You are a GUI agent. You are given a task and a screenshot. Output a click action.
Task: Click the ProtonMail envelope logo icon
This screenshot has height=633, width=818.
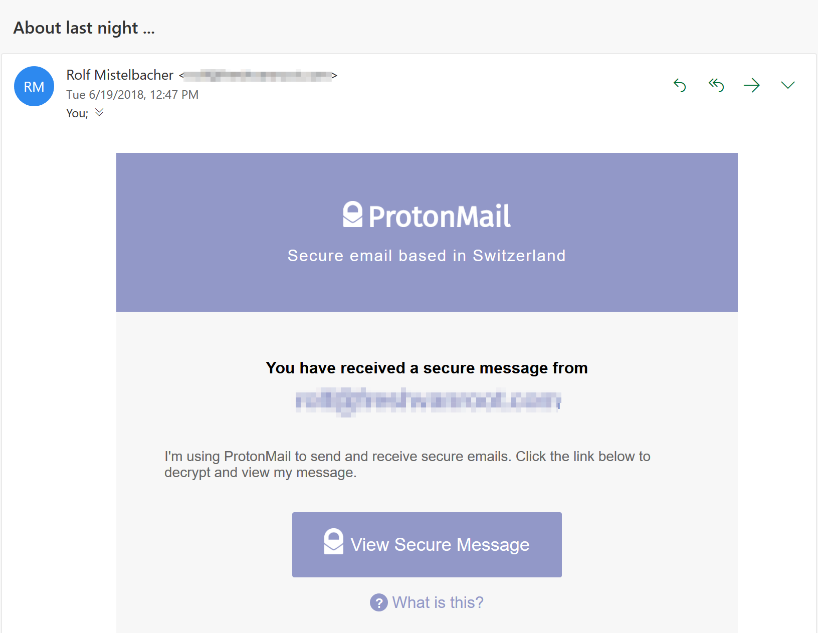click(352, 215)
